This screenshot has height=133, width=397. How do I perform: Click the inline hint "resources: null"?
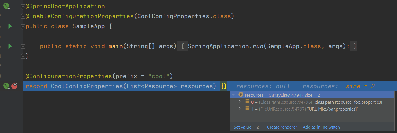pyautogui.click(x=263, y=86)
